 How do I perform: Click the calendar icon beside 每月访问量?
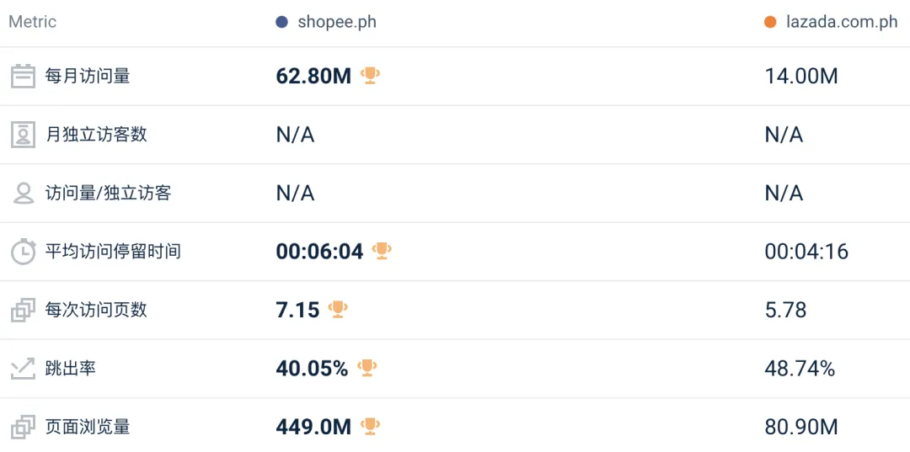tap(23, 76)
